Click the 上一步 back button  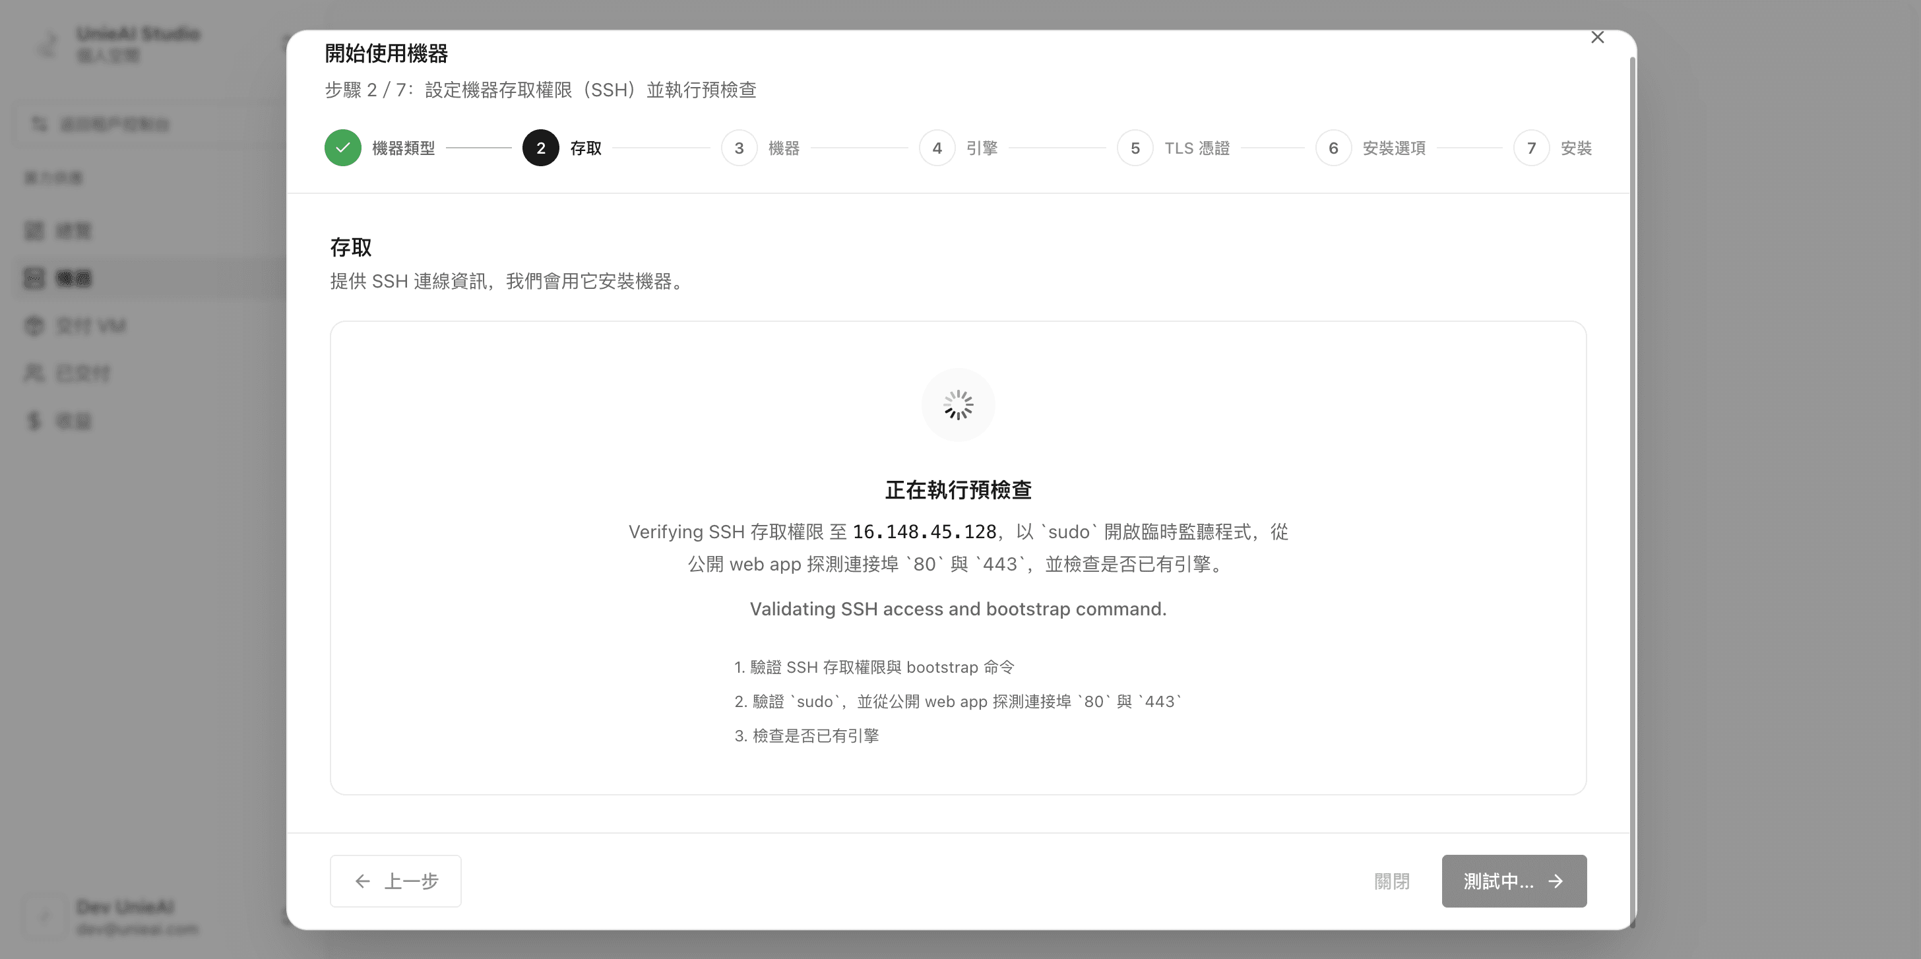(x=396, y=881)
